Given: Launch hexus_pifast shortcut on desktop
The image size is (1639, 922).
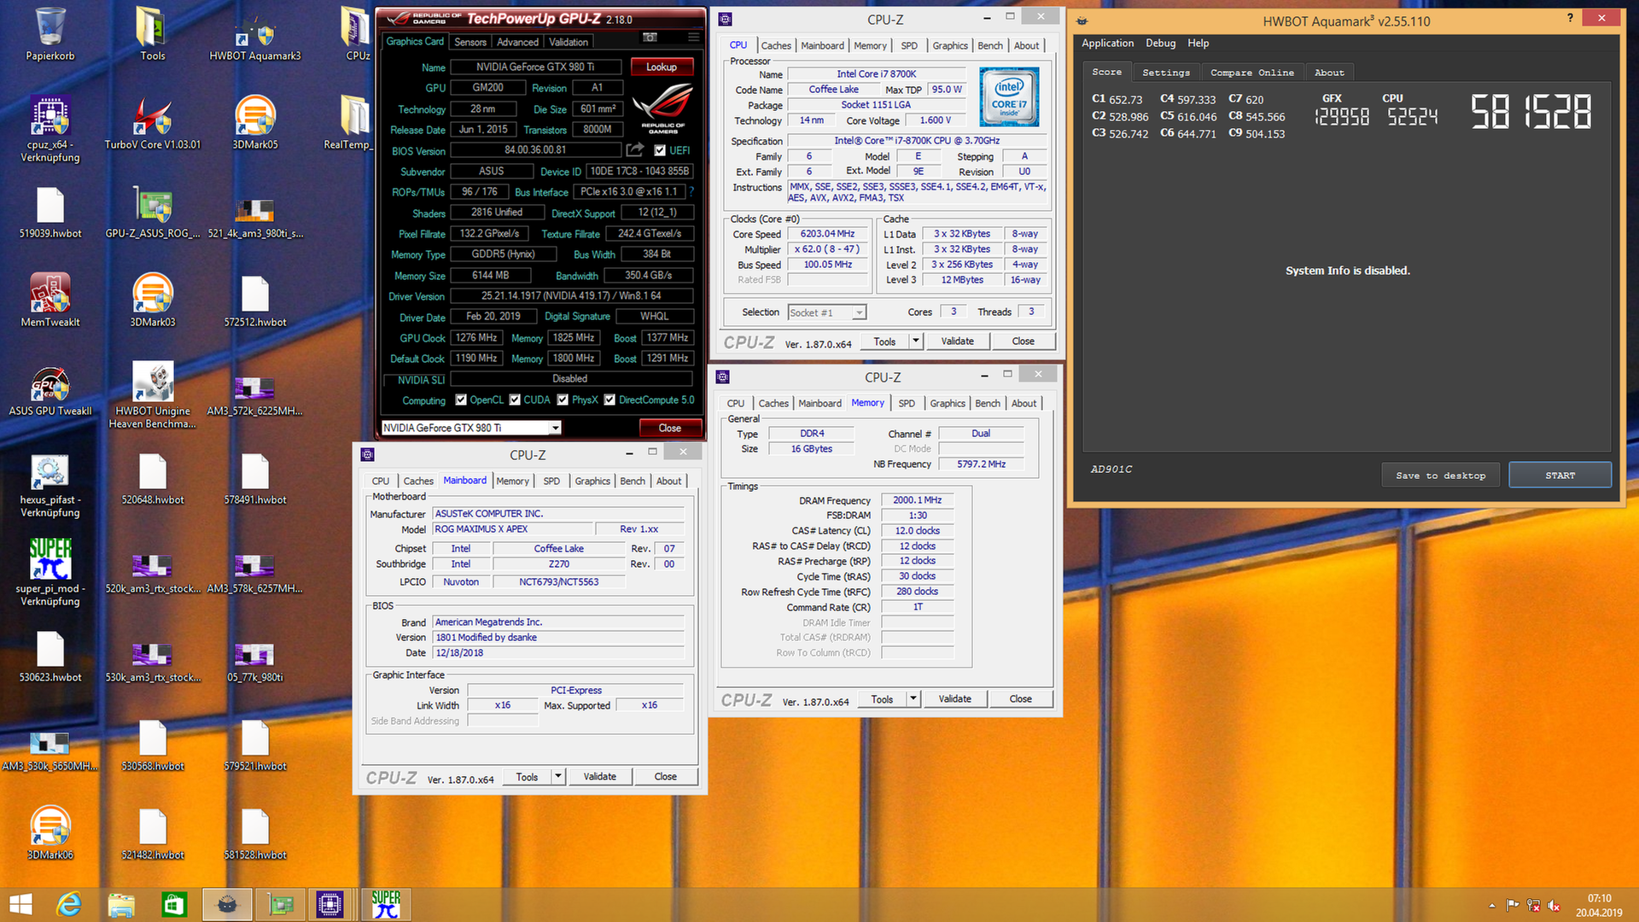Looking at the screenshot, I should coord(50,485).
